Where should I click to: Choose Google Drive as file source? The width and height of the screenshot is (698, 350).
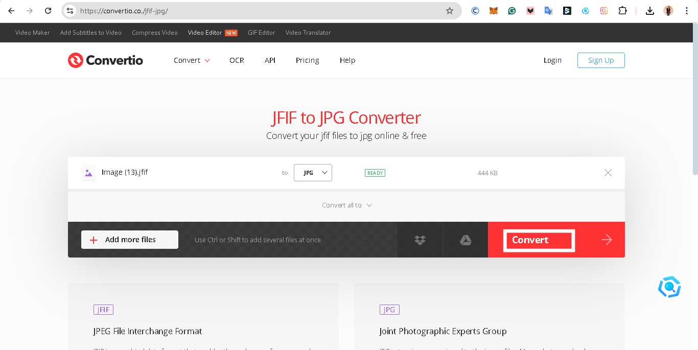pyautogui.click(x=465, y=240)
